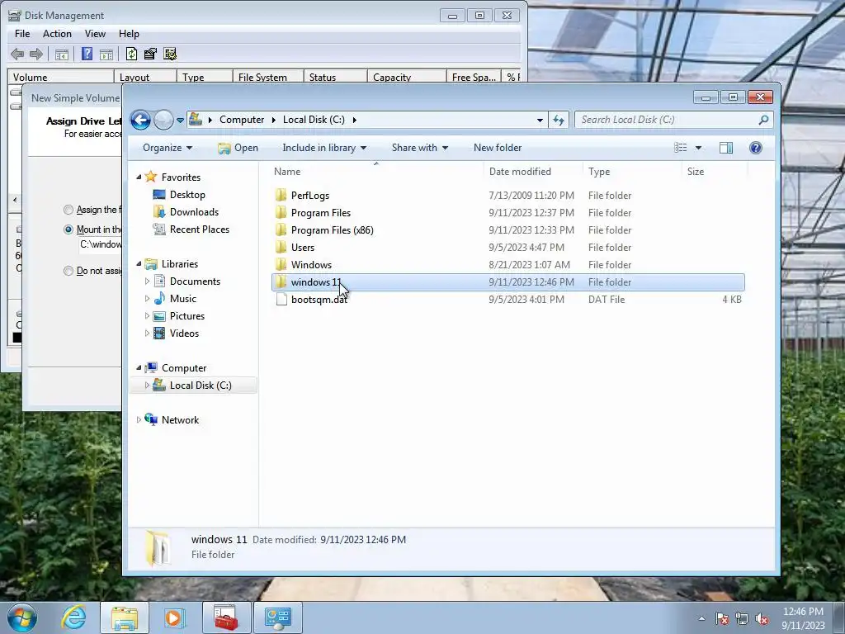The height and width of the screenshot is (634, 845).
Task: Click the New folder button
Action: pyautogui.click(x=498, y=148)
